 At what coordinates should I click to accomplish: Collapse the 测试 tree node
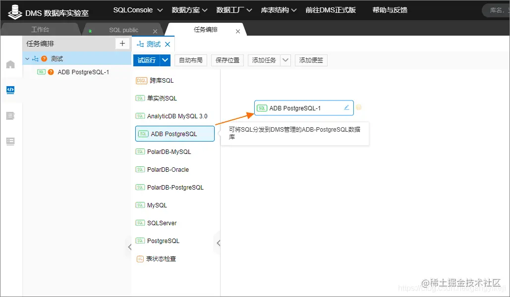(27, 59)
